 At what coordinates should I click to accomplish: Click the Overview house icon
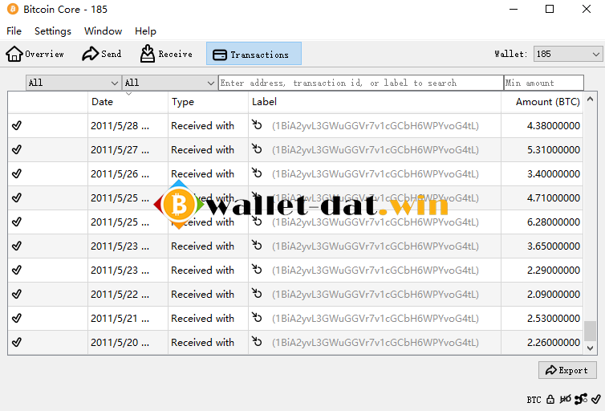click(x=14, y=54)
